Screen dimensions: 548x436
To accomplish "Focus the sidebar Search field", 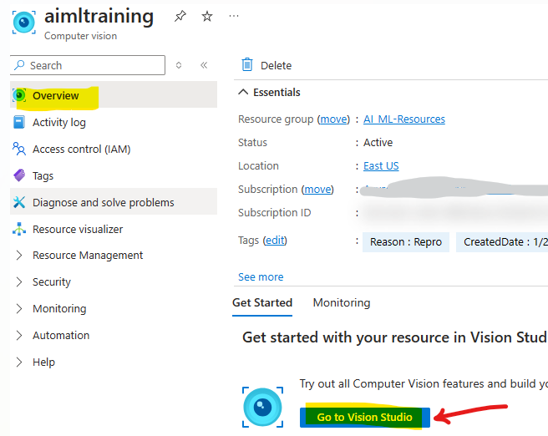I will 88,65.
